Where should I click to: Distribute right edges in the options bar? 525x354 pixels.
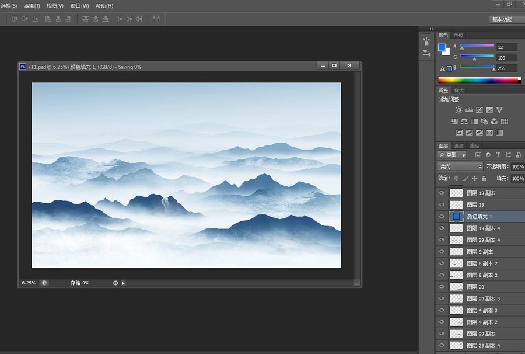139,19
